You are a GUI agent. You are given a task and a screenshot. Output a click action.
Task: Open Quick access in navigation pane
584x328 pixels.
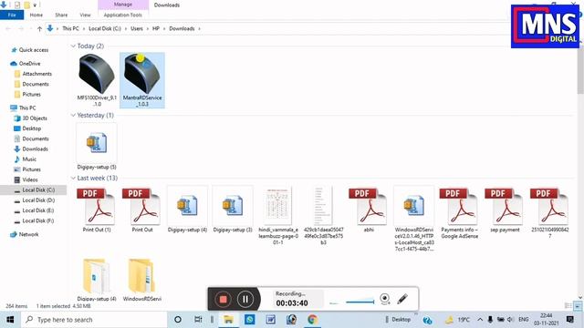point(34,50)
